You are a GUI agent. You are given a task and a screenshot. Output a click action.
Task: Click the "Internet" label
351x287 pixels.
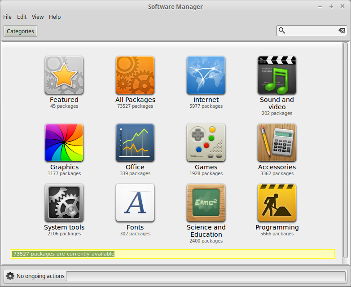[206, 100]
